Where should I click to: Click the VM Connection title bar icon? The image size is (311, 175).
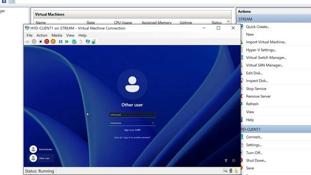27,28
